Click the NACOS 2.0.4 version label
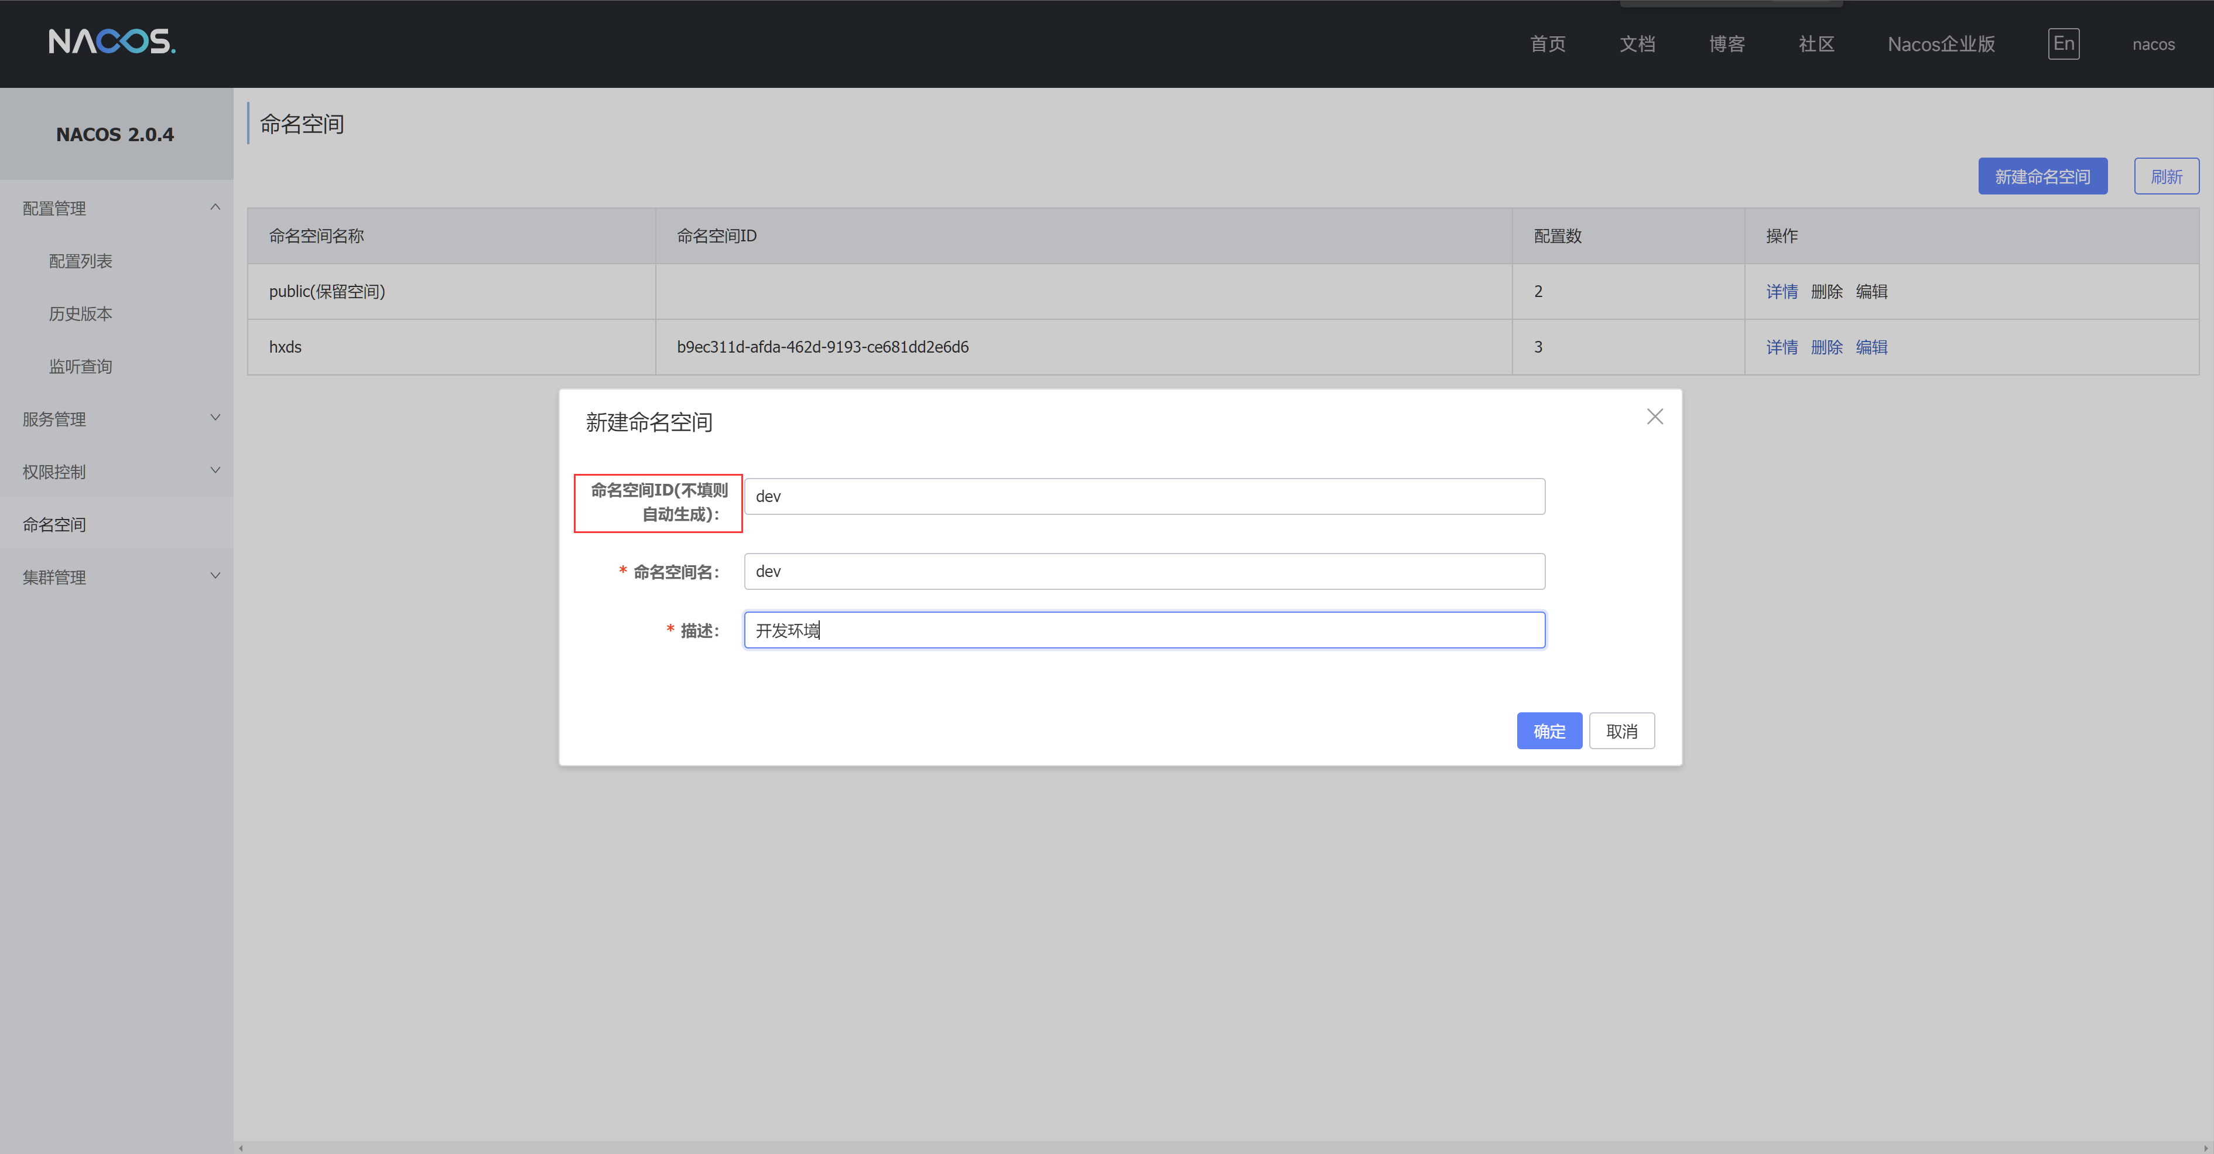The height and width of the screenshot is (1154, 2214). [115, 134]
